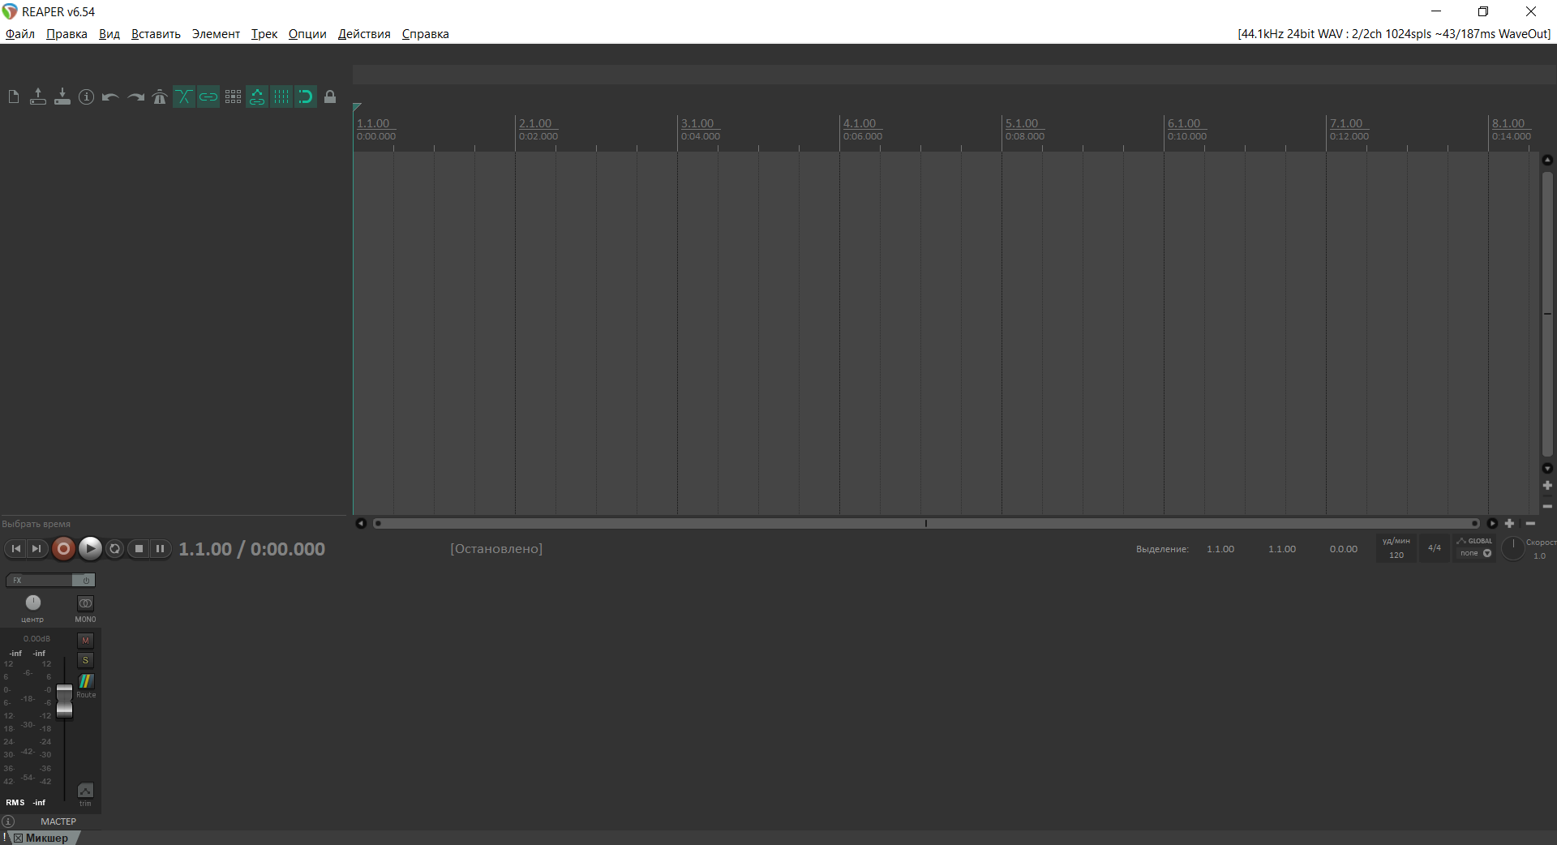Close Микшер tab with its X box
The width and height of the screenshot is (1557, 845).
18,839
